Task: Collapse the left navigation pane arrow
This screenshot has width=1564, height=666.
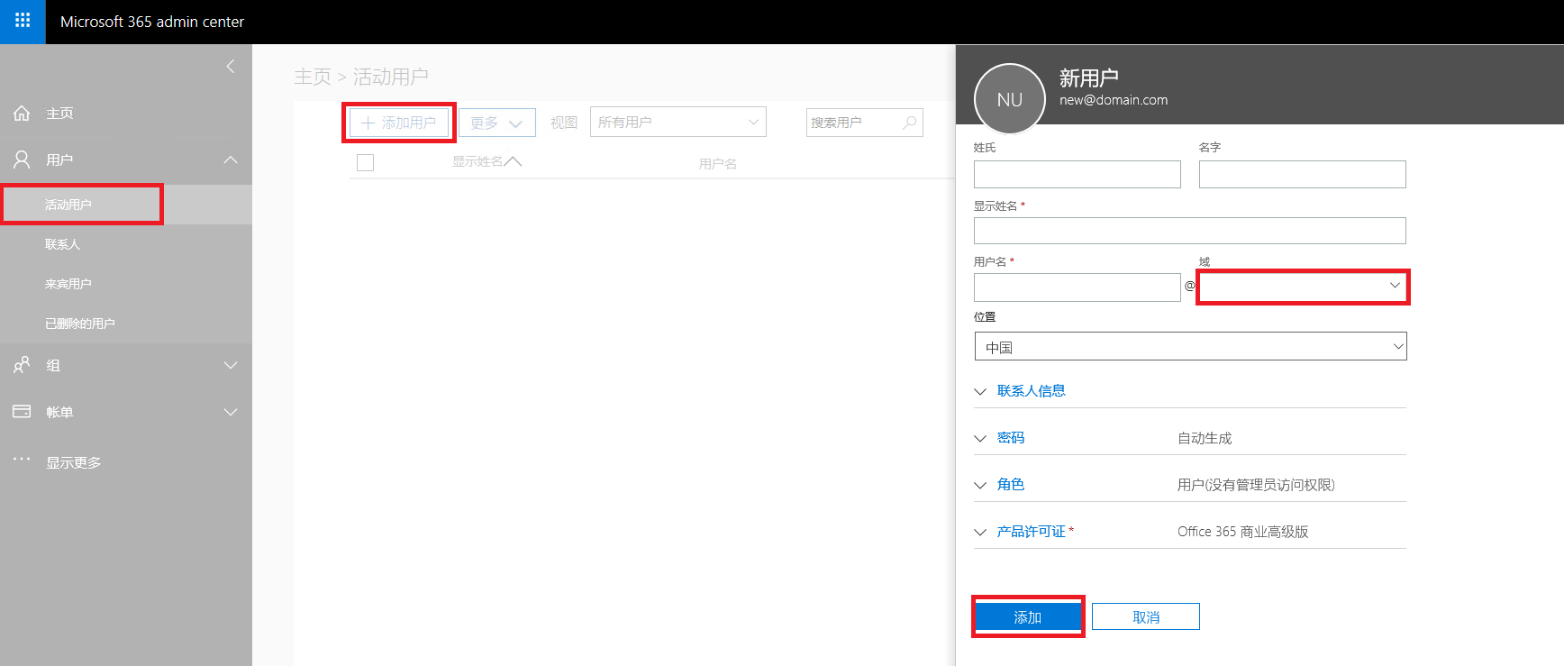Action: pyautogui.click(x=231, y=66)
